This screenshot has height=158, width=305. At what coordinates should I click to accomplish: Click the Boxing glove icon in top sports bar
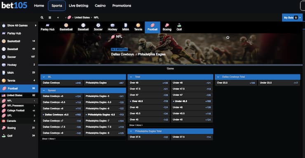tap(167, 25)
